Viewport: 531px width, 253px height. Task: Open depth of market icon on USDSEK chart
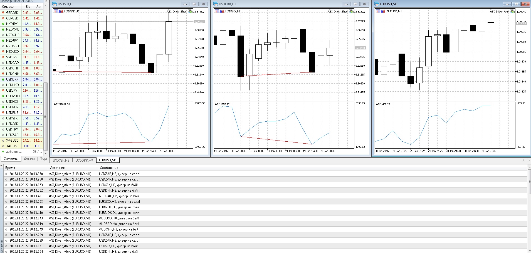60,11
